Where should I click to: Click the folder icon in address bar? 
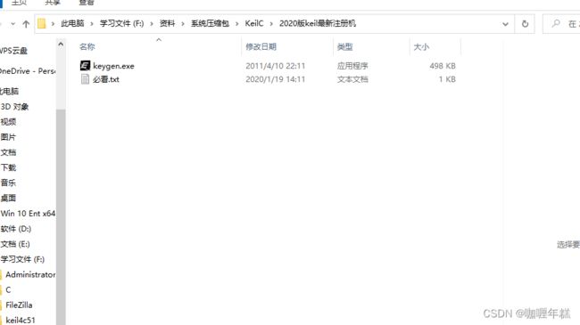click(42, 24)
